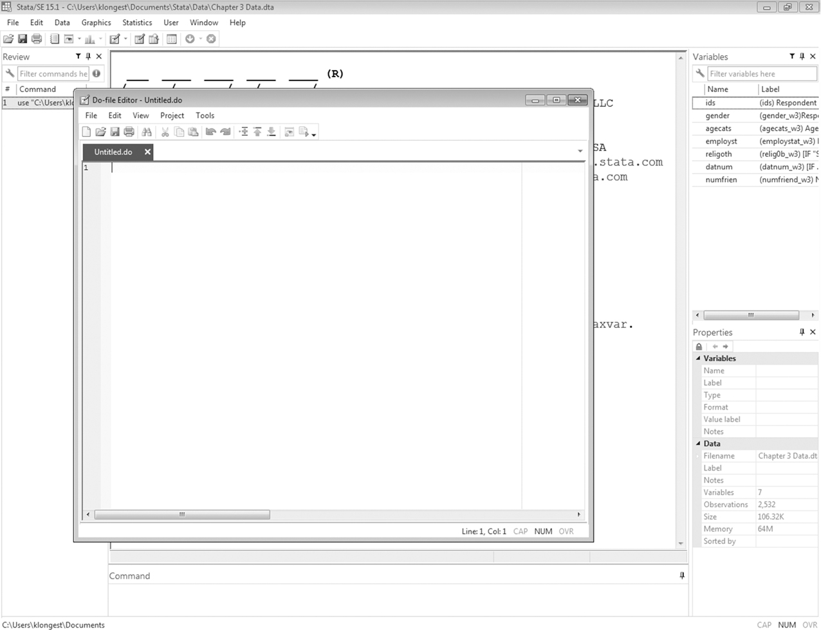Click the Undo icon in Do-file Editor toolbar

click(210, 132)
